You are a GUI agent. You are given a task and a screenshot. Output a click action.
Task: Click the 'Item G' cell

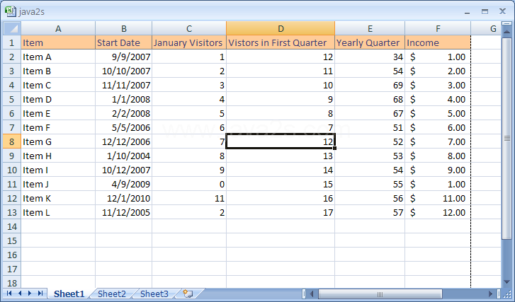tap(58, 141)
